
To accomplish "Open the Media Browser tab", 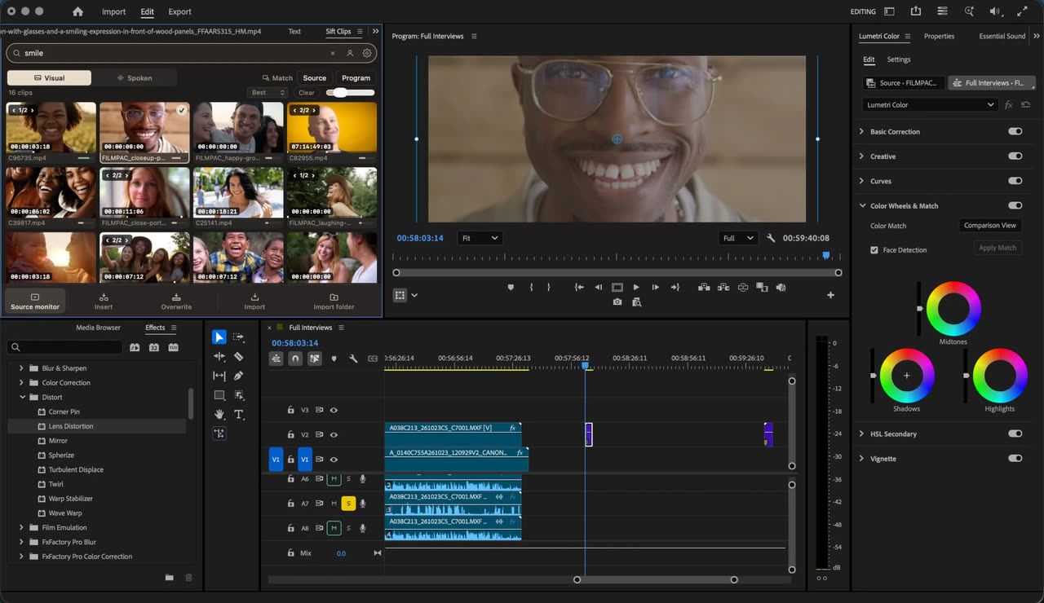I will point(98,328).
